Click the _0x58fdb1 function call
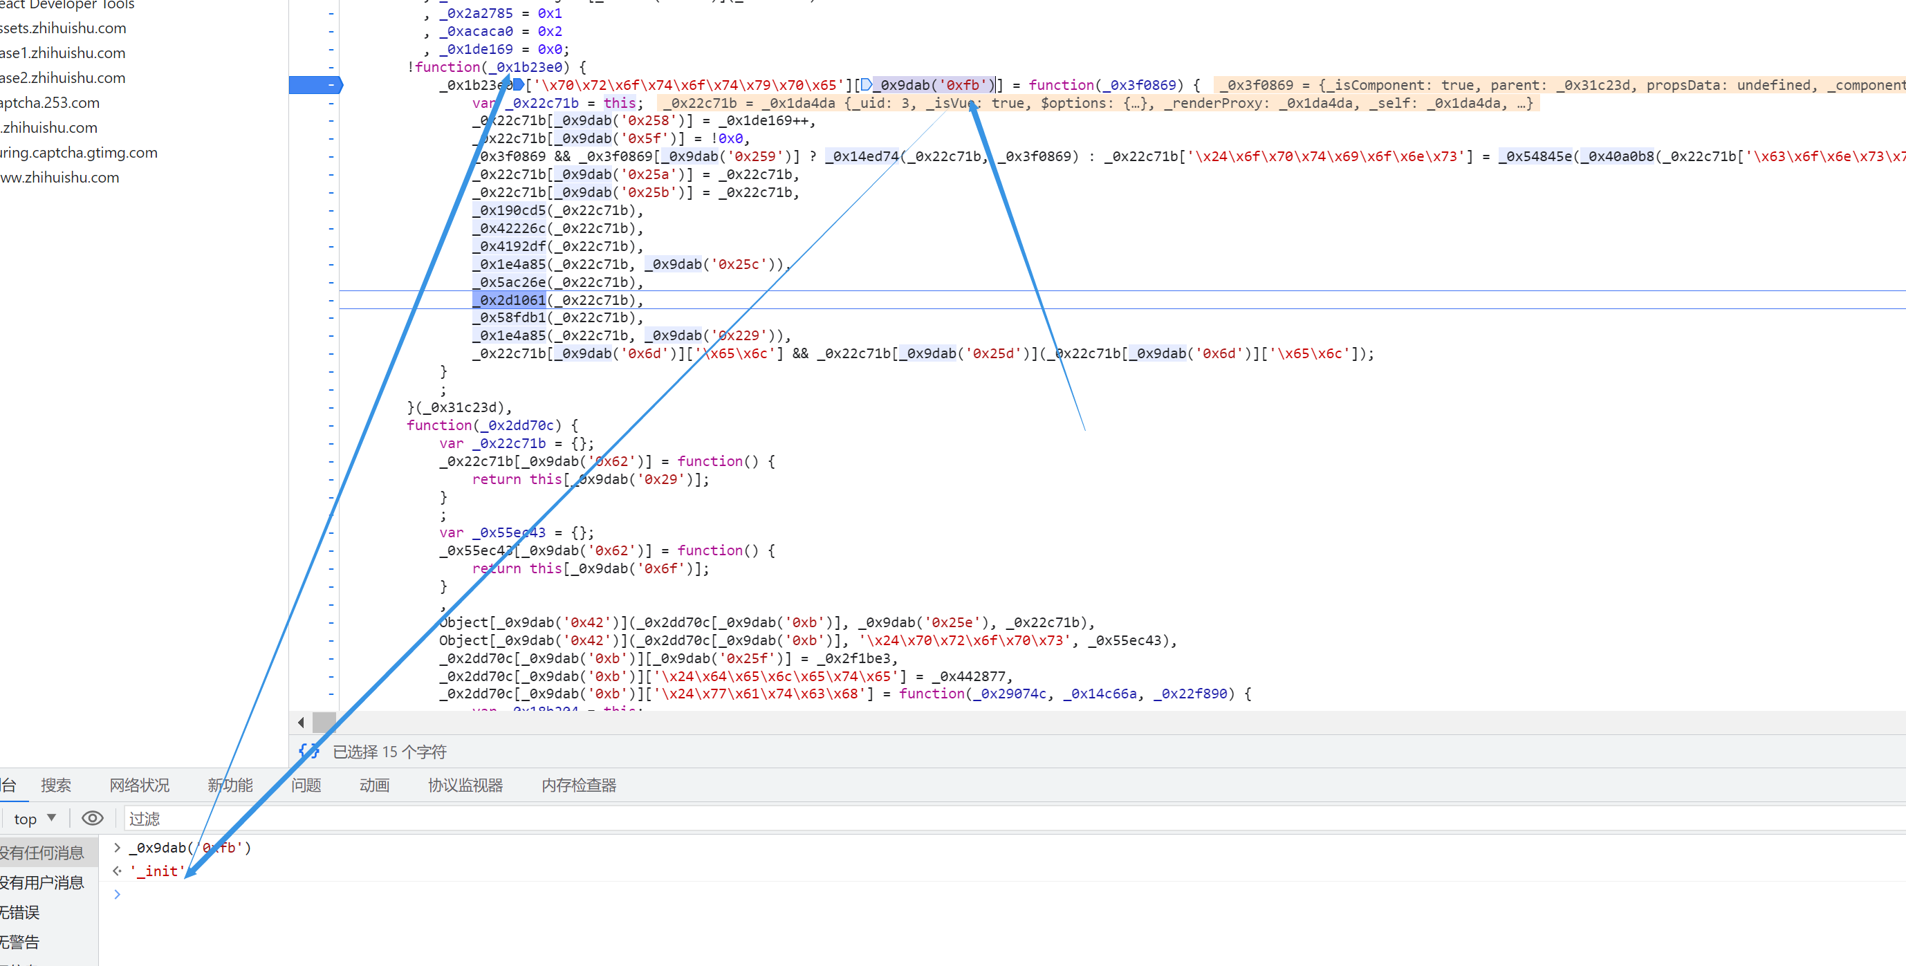This screenshot has width=1906, height=966. click(x=509, y=317)
